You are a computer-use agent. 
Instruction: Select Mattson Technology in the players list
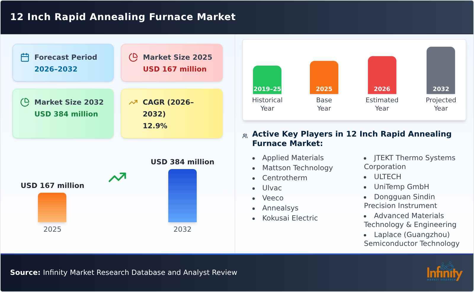[x=297, y=168]
